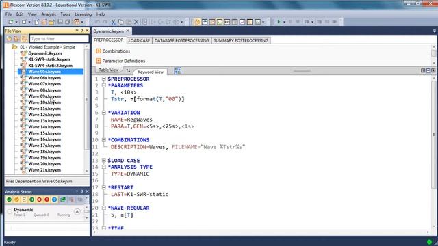Open the Analysis Status panel dropdown arrow
The image size is (438, 246).
(x=77, y=191)
